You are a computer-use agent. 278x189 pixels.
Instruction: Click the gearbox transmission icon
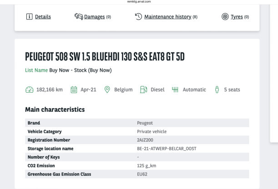175,89
